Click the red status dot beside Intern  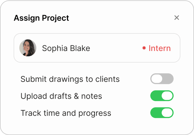pyautogui.click(x=144, y=48)
